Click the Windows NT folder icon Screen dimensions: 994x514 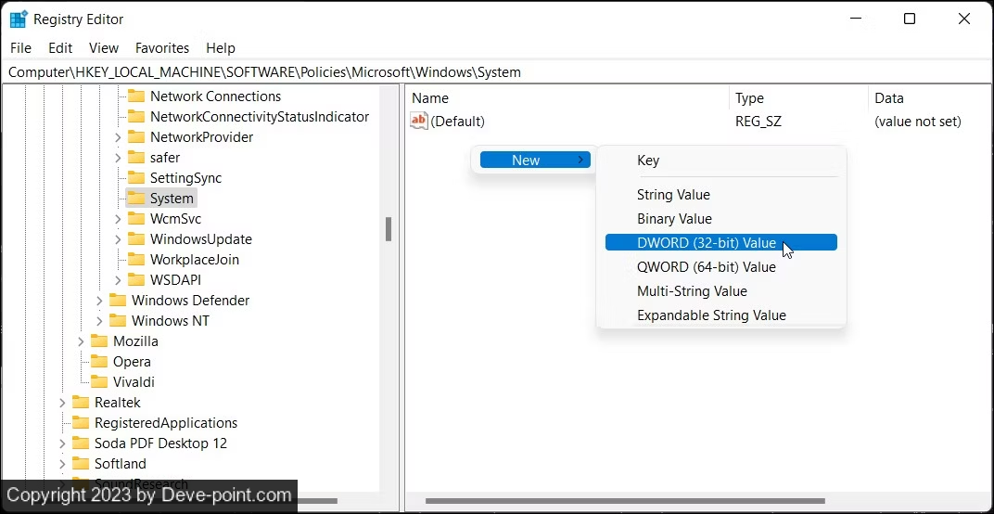tap(118, 320)
